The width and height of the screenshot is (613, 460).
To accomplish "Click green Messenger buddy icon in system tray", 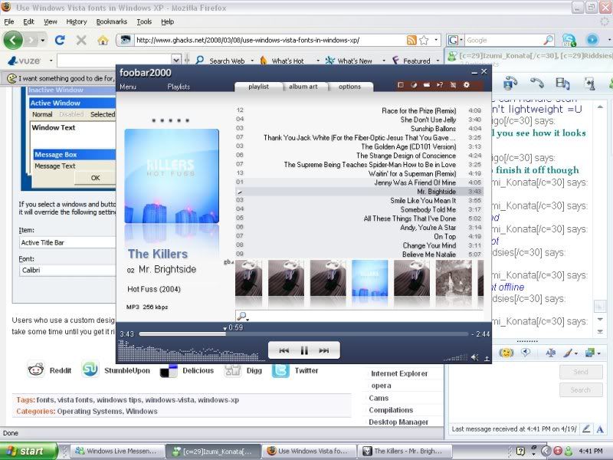I will click(x=569, y=451).
